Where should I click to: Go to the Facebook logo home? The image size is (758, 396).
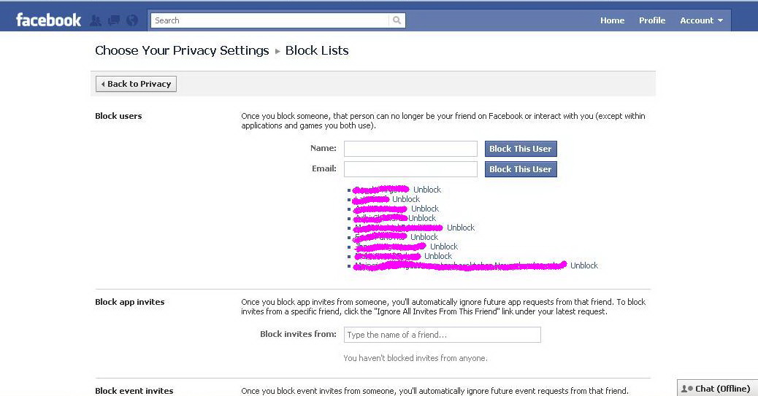click(x=48, y=20)
